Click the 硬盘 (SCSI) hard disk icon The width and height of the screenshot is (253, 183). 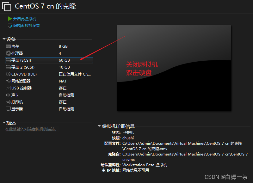pos(8,60)
